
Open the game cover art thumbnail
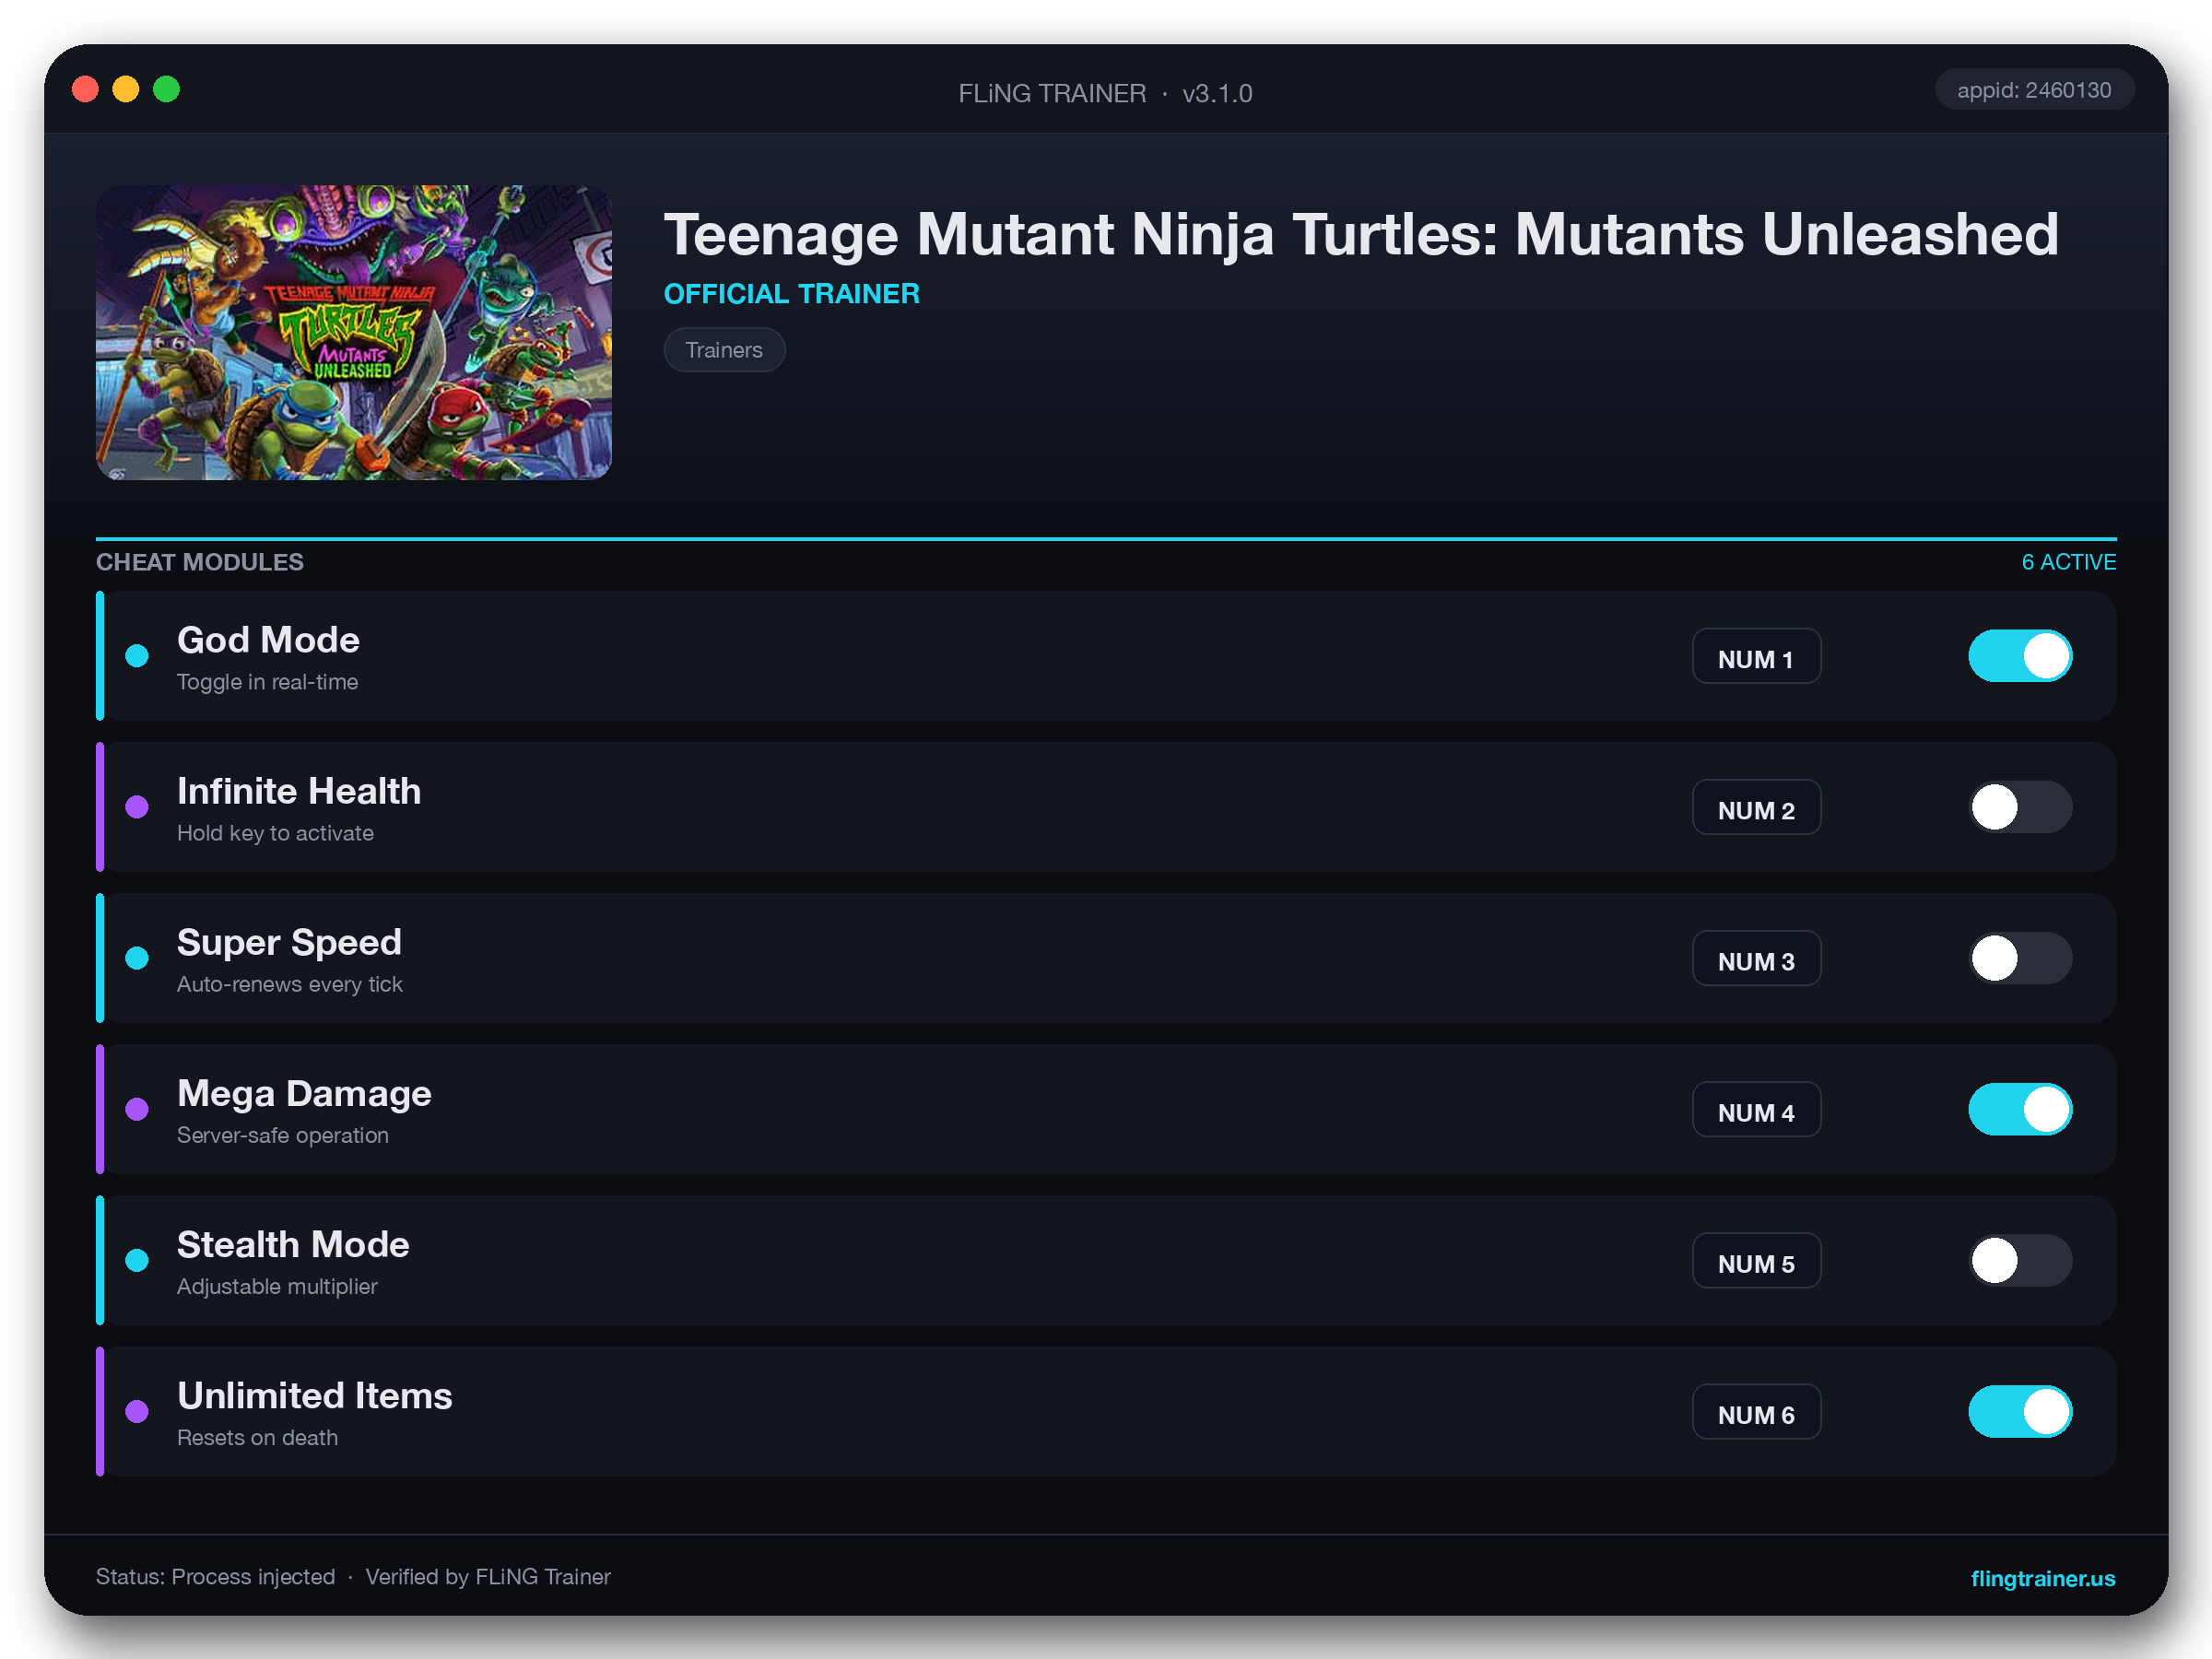point(354,332)
